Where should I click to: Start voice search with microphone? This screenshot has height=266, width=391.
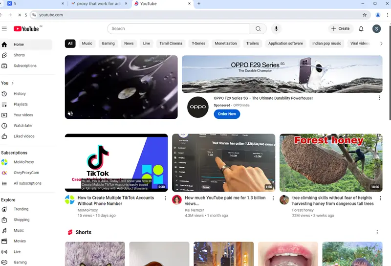tap(276, 29)
